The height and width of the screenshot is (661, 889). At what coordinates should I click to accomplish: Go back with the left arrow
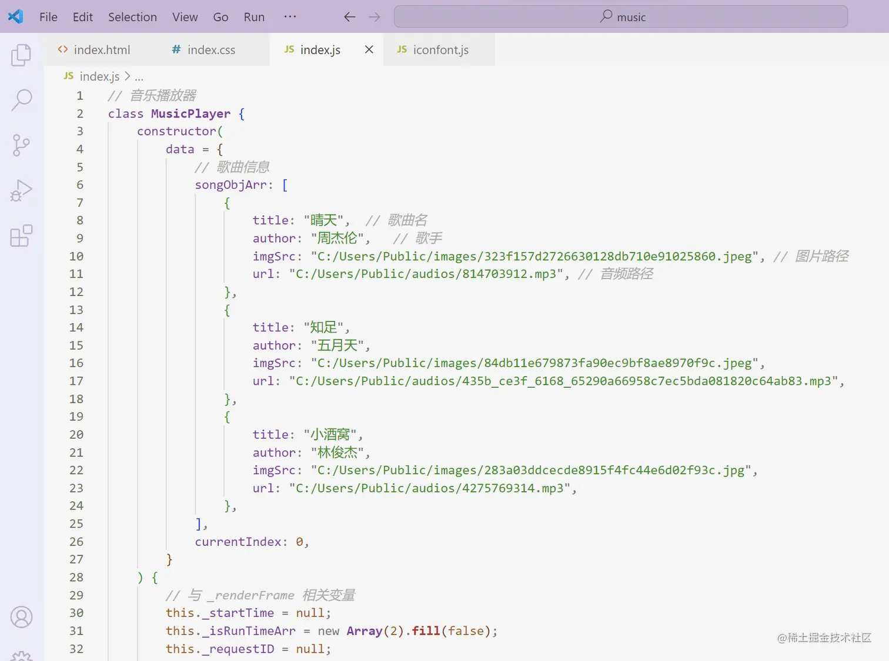point(350,17)
